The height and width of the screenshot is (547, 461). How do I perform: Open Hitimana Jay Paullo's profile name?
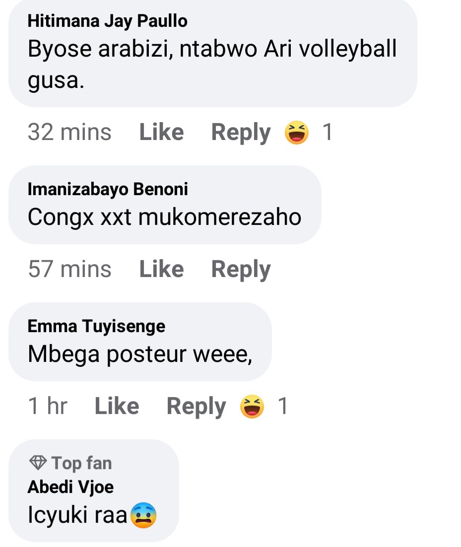pyautogui.click(x=107, y=21)
